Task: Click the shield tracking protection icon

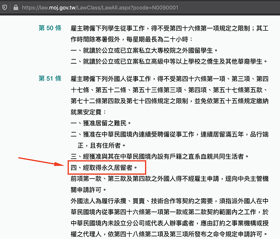Action: (5, 8)
